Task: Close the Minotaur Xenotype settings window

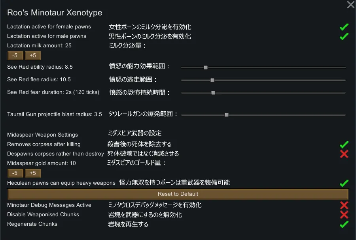Action: pyautogui.click(x=350, y=5)
